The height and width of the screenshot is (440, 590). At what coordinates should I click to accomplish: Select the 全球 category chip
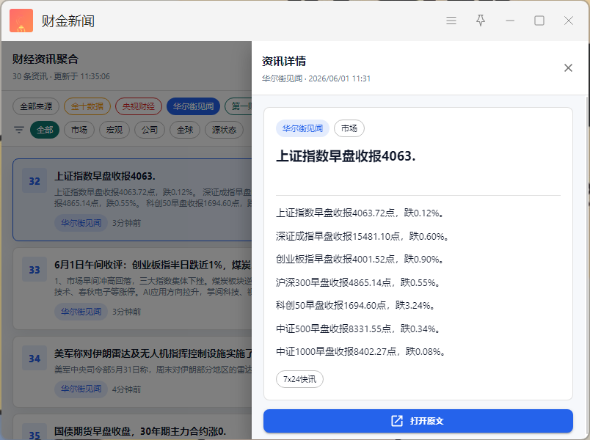pyautogui.click(x=185, y=130)
